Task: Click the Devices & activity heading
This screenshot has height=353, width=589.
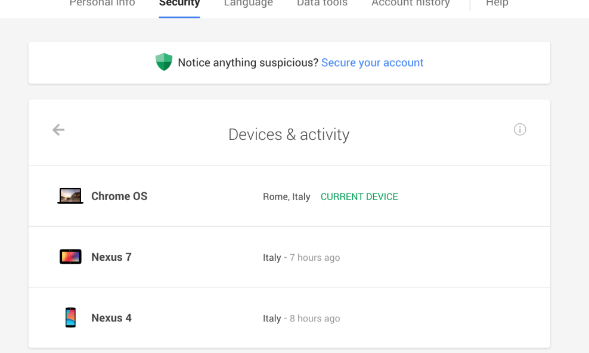Action: point(289,135)
